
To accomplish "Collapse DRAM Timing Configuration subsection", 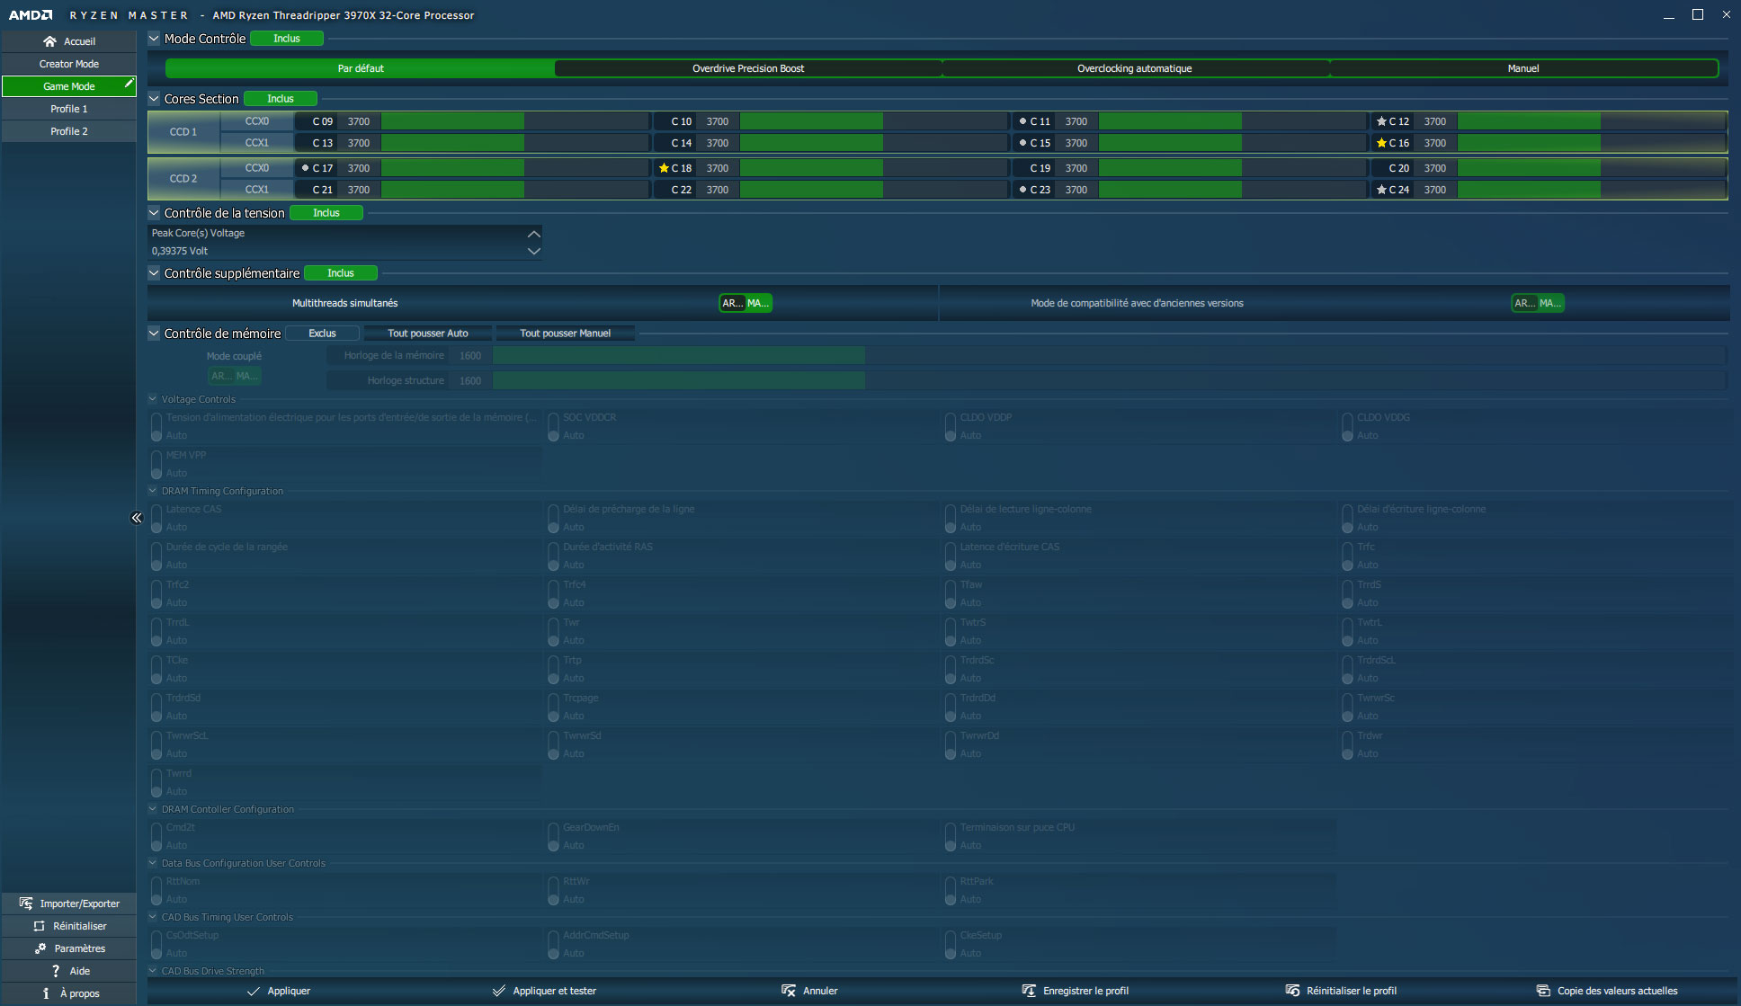I will click(x=153, y=491).
